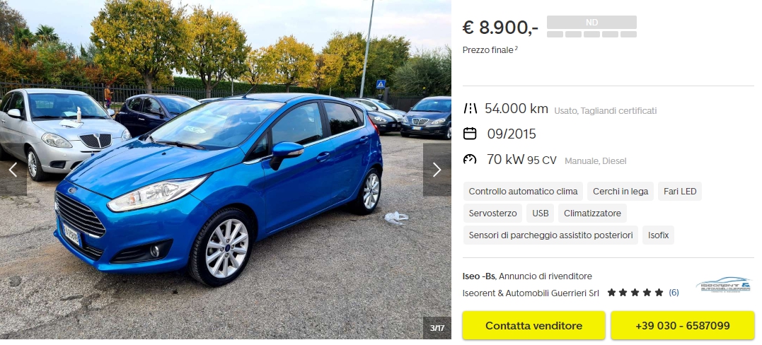Show the next car photo arrow
This screenshot has height=345, width=762.
click(437, 170)
